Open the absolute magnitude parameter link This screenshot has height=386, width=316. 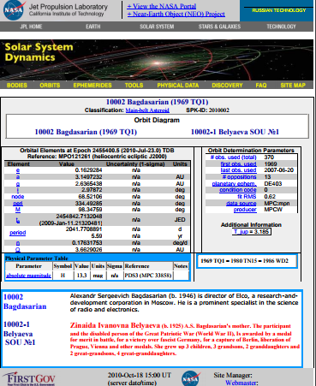click(x=28, y=276)
